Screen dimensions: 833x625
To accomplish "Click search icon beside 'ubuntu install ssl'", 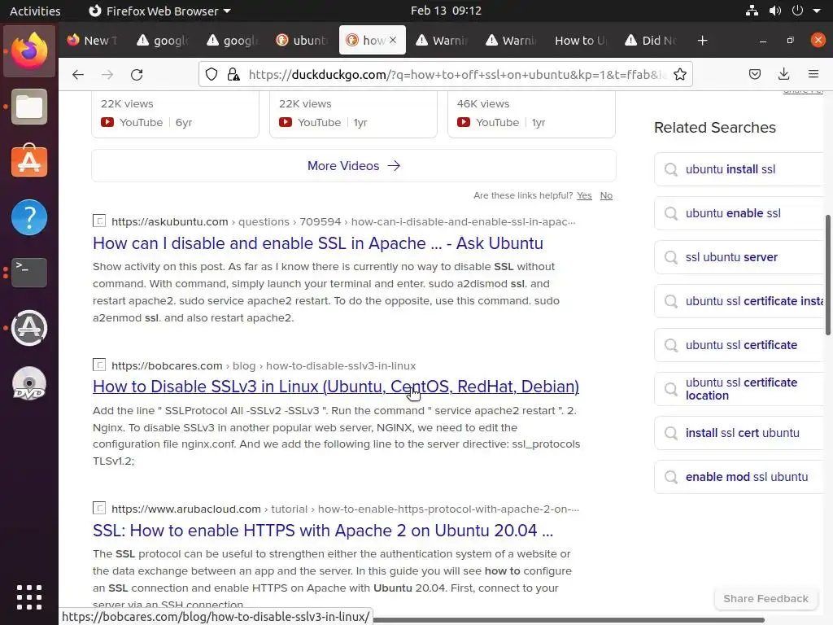I will point(671,169).
